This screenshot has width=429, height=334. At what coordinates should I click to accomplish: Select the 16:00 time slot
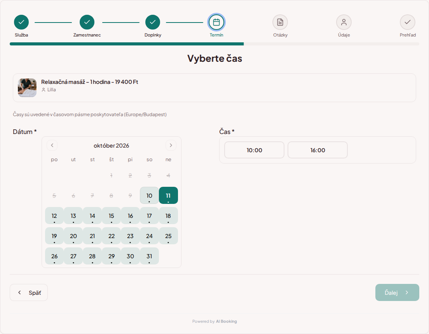coord(317,150)
